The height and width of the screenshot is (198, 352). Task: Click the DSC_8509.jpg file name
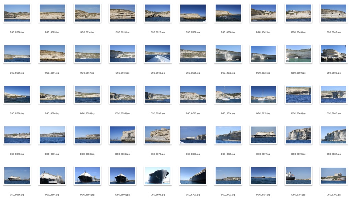coord(52,32)
